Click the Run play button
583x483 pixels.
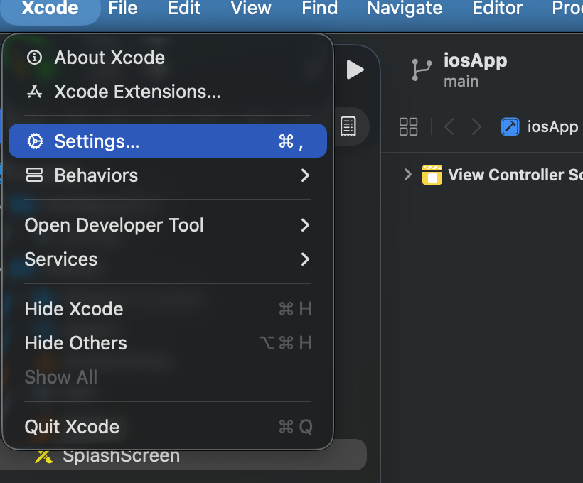click(x=355, y=70)
